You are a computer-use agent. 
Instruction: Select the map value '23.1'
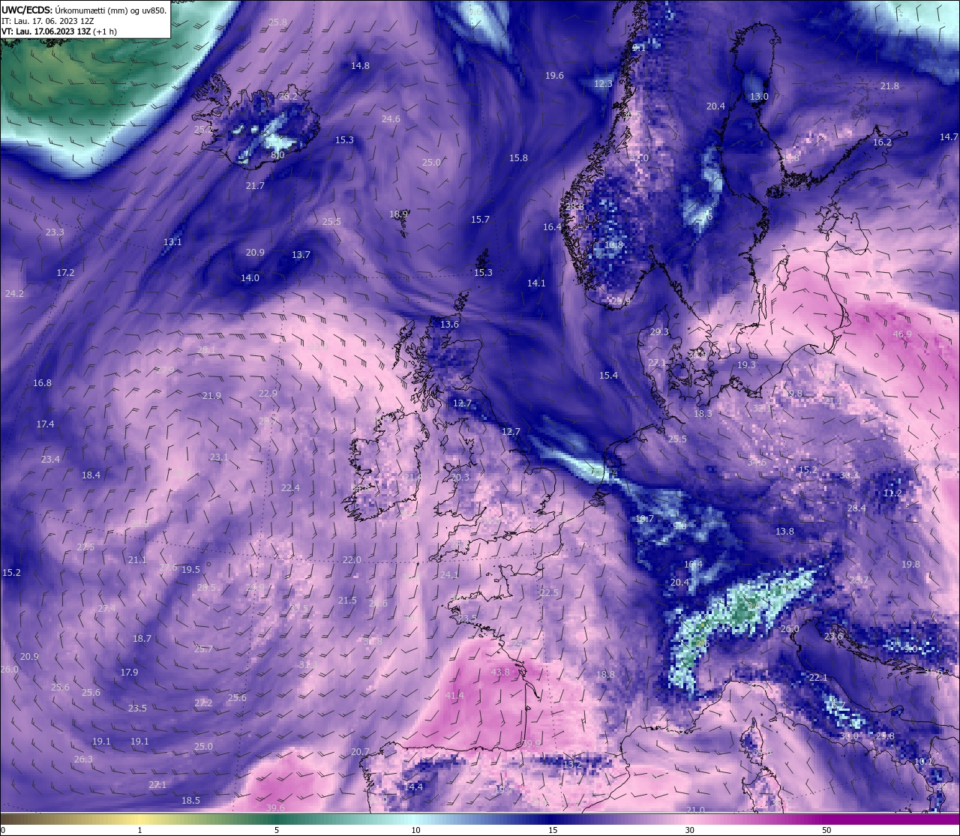tap(218, 457)
